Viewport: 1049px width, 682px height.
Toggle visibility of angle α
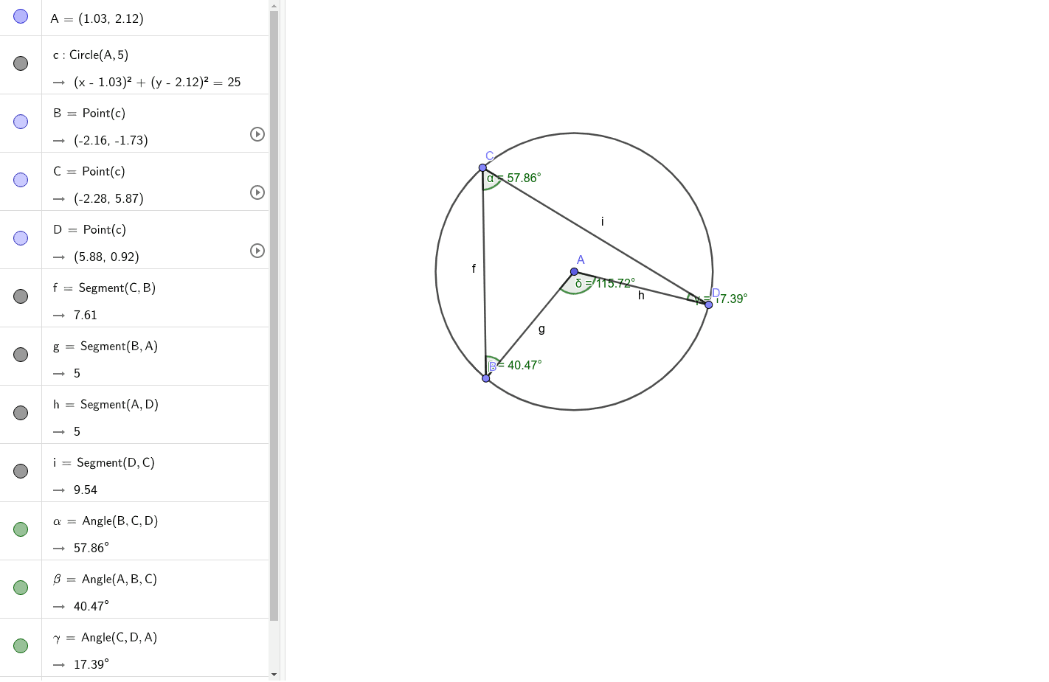point(21,529)
